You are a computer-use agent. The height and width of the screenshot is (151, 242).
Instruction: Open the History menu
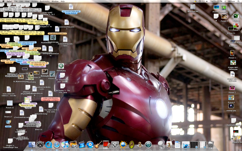[34, 2]
